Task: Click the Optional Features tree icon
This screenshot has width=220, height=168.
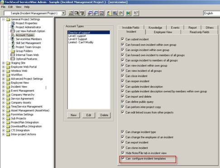Action: coord(13,59)
